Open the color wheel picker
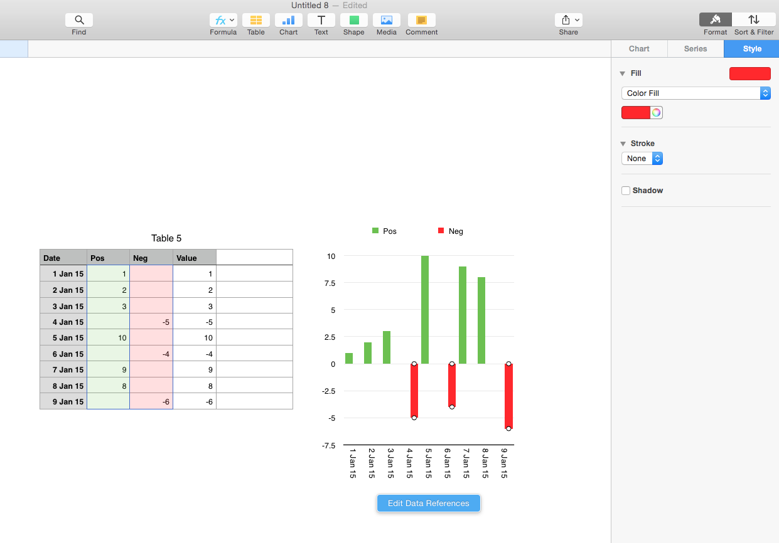Image resolution: width=779 pixels, height=543 pixels. click(x=656, y=113)
